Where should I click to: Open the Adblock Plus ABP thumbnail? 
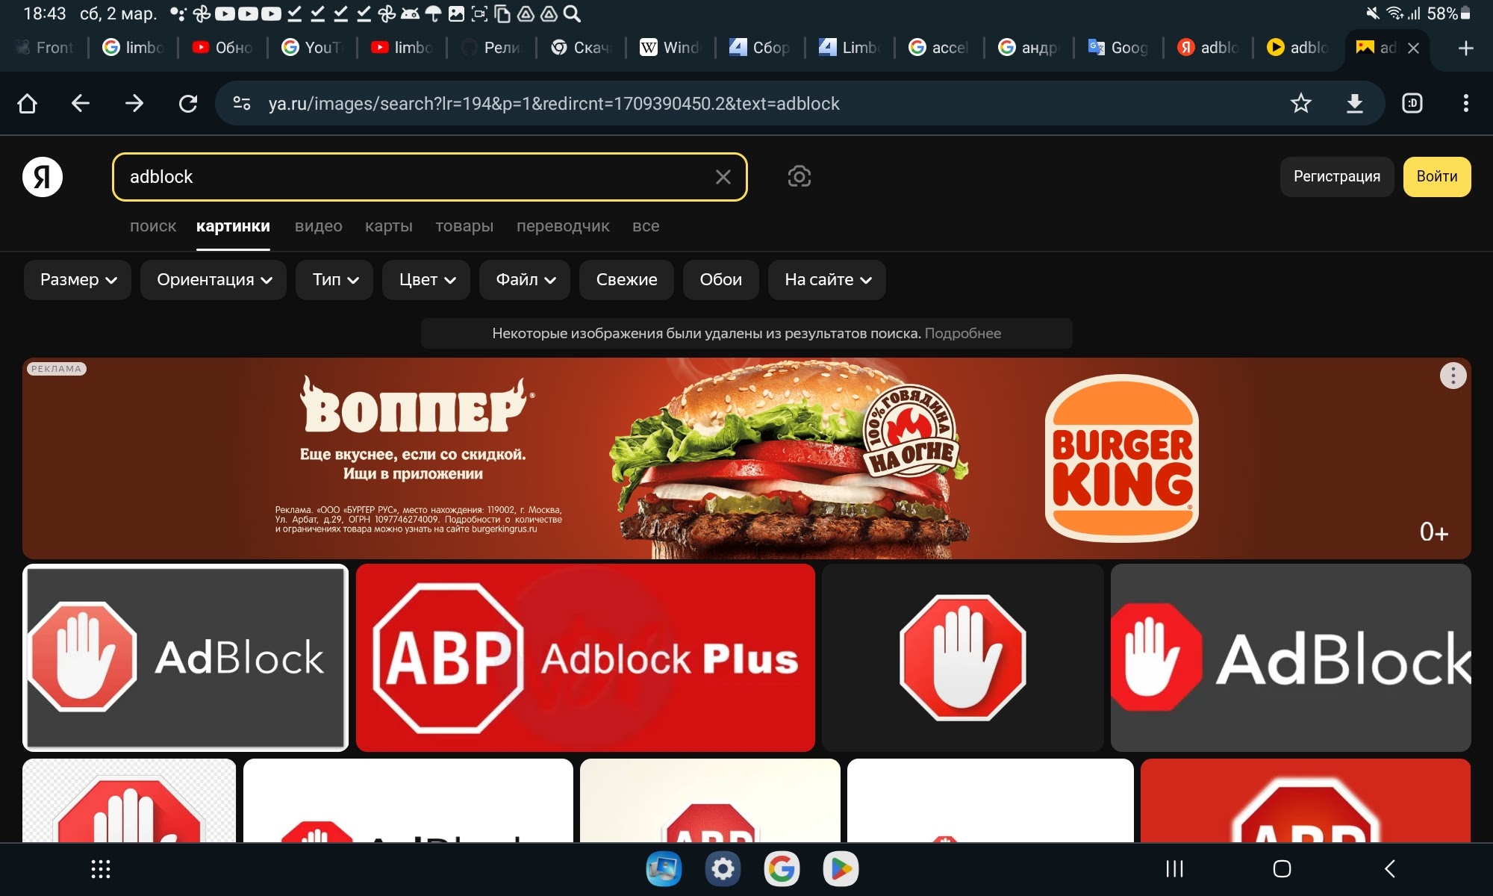coord(585,658)
